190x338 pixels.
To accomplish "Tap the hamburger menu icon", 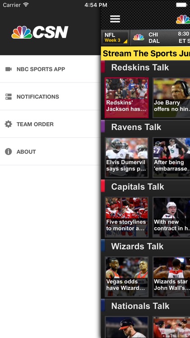I will [x=115, y=19].
